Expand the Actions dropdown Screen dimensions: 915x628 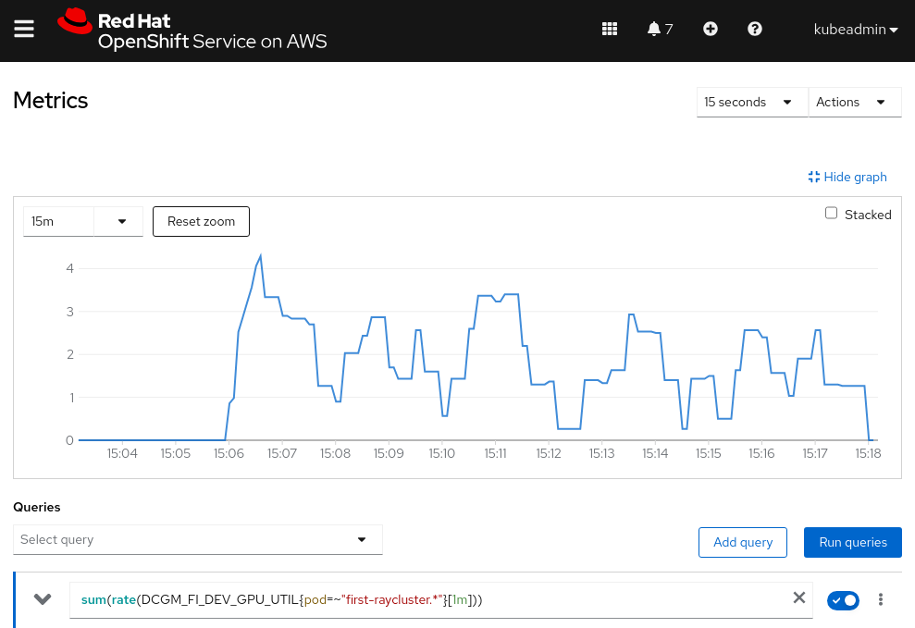pyautogui.click(x=854, y=103)
